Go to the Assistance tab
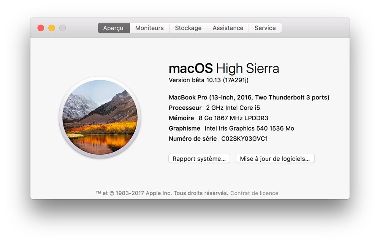Image resolution: width=380 pixels, height=243 pixels. (x=228, y=28)
